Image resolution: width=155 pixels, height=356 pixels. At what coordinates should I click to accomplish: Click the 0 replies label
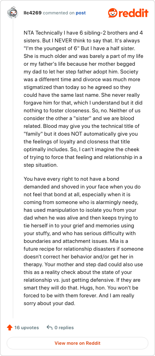(x=64, y=328)
